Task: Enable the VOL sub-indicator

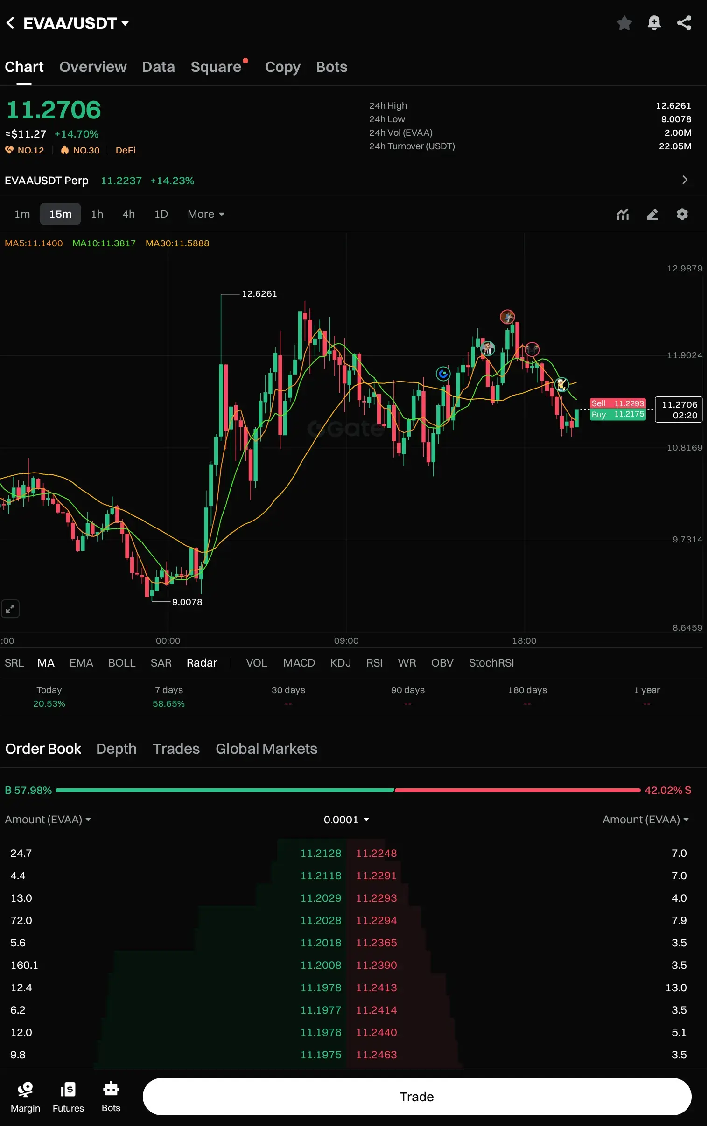Action: pos(256,663)
